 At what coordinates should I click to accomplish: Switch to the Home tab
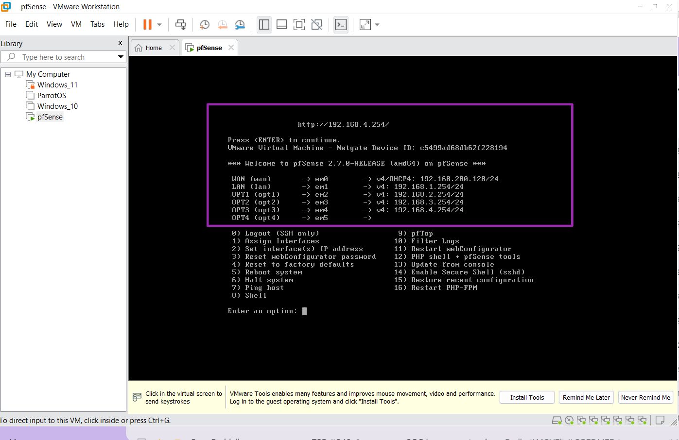[x=154, y=48]
